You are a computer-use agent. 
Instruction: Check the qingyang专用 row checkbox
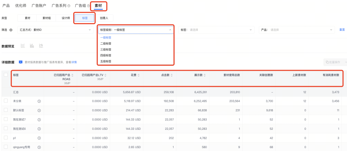[6, 147]
